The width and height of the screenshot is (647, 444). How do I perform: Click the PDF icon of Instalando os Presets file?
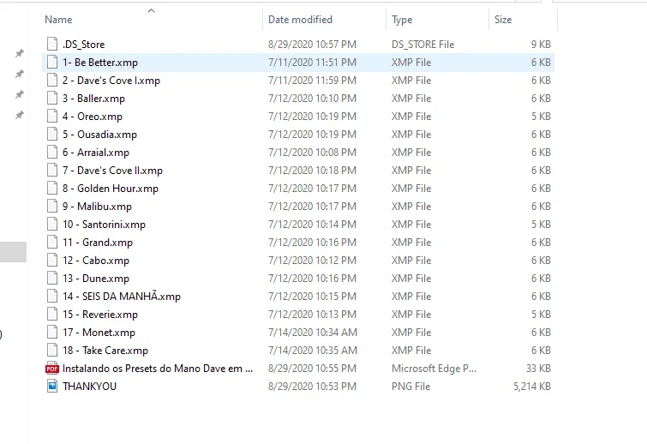click(52, 368)
